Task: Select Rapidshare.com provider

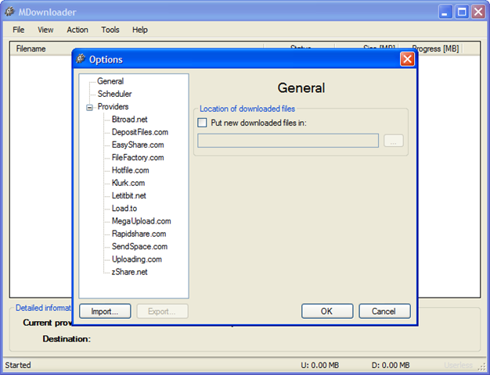Action: pyautogui.click(x=139, y=234)
